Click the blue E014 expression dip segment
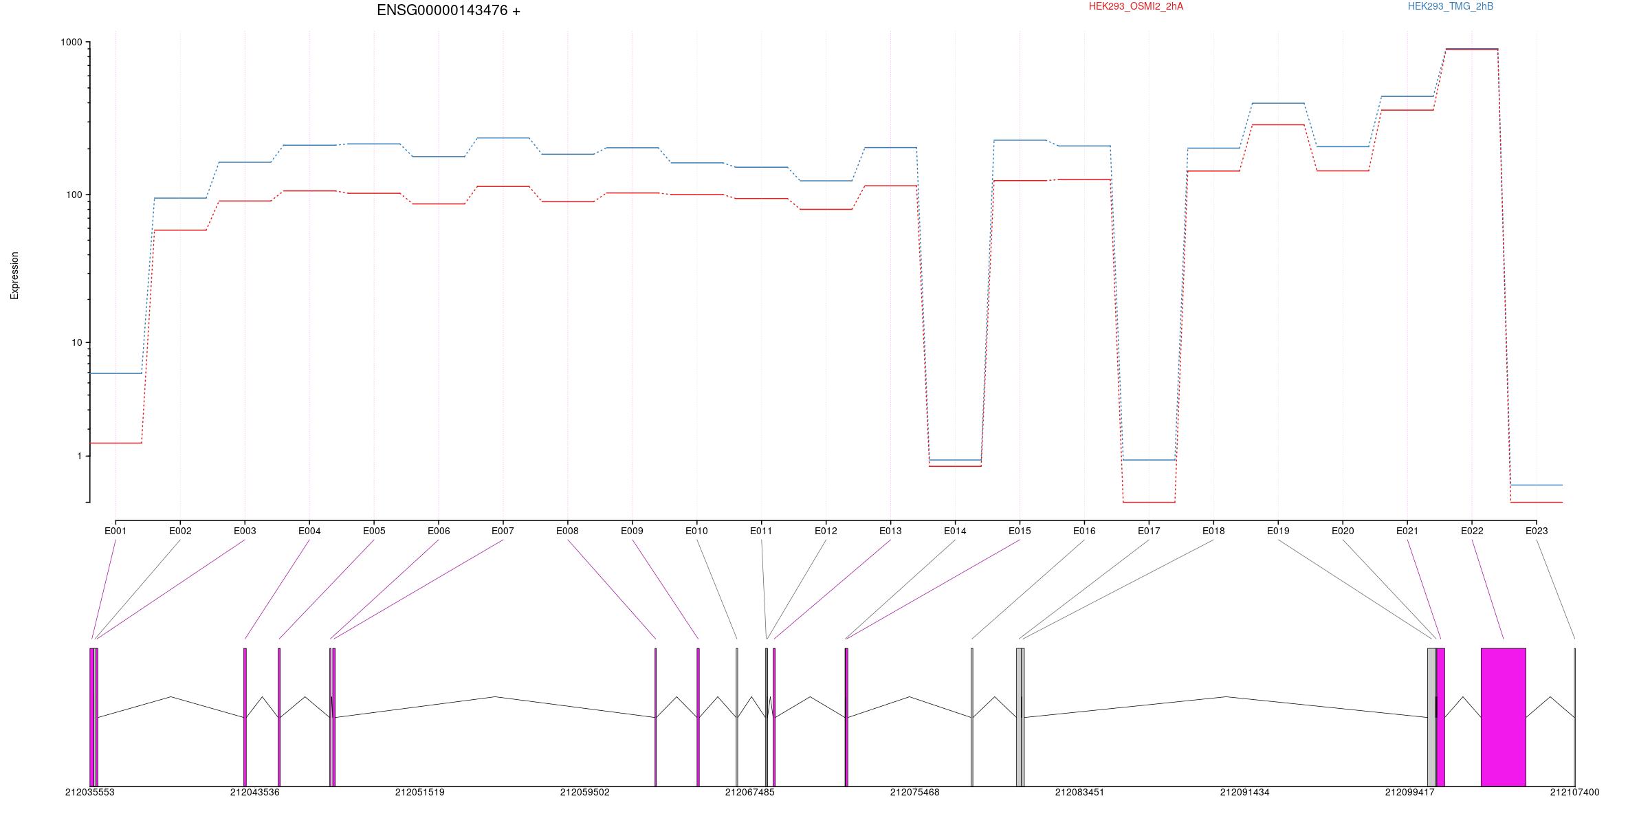Image resolution: width=1650 pixels, height=825 pixels. tap(955, 460)
